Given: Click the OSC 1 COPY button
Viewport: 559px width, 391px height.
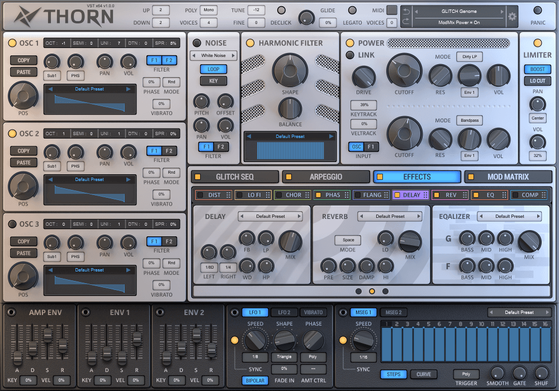Looking at the screenshot, I should pyautogui.click(x=23, y=60).
